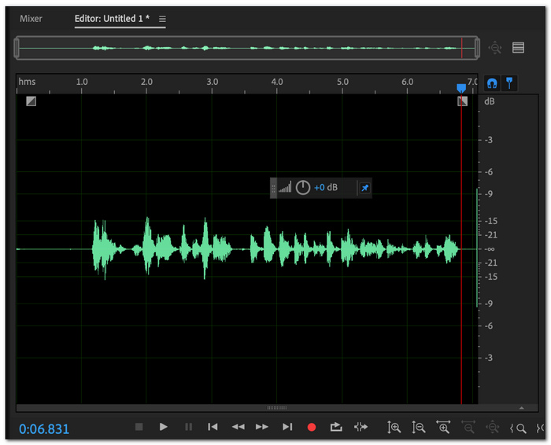Click the small up arrow expander bottom right

(x=521, y=408)
